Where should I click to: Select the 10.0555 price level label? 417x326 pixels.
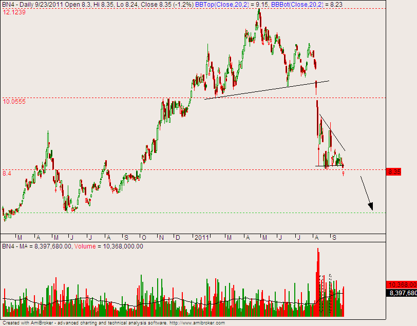tap(14, 102)
